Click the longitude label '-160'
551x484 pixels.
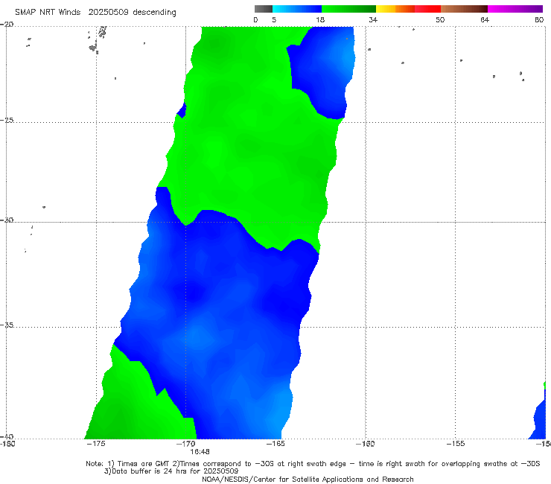click(366, 444)
